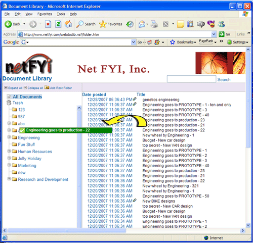Viewport: 253px width, 243px height.
Task: Open Engineering goes to PROTOTYPE - 50
Action: click(x=176, y=196)
